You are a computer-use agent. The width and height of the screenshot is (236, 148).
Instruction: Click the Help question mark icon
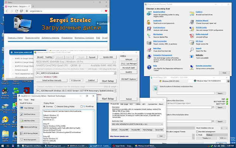(149, 67)
